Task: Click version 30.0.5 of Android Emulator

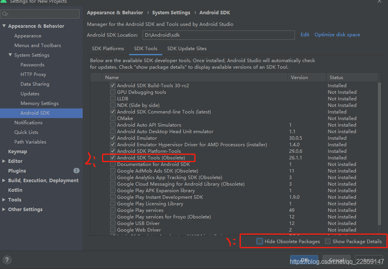Action: (296, 138)
